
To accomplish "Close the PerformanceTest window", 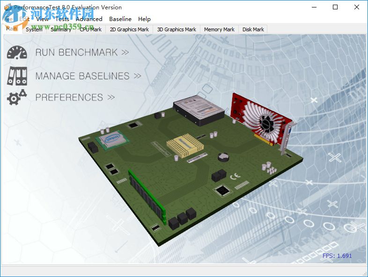I will [356, 7].
